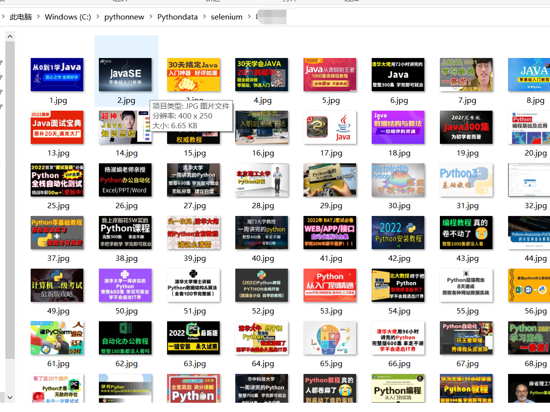This screenshot has width=550, height=412.
Task: Expand chevron after Windows (C:)
Action: pos(97,17)
